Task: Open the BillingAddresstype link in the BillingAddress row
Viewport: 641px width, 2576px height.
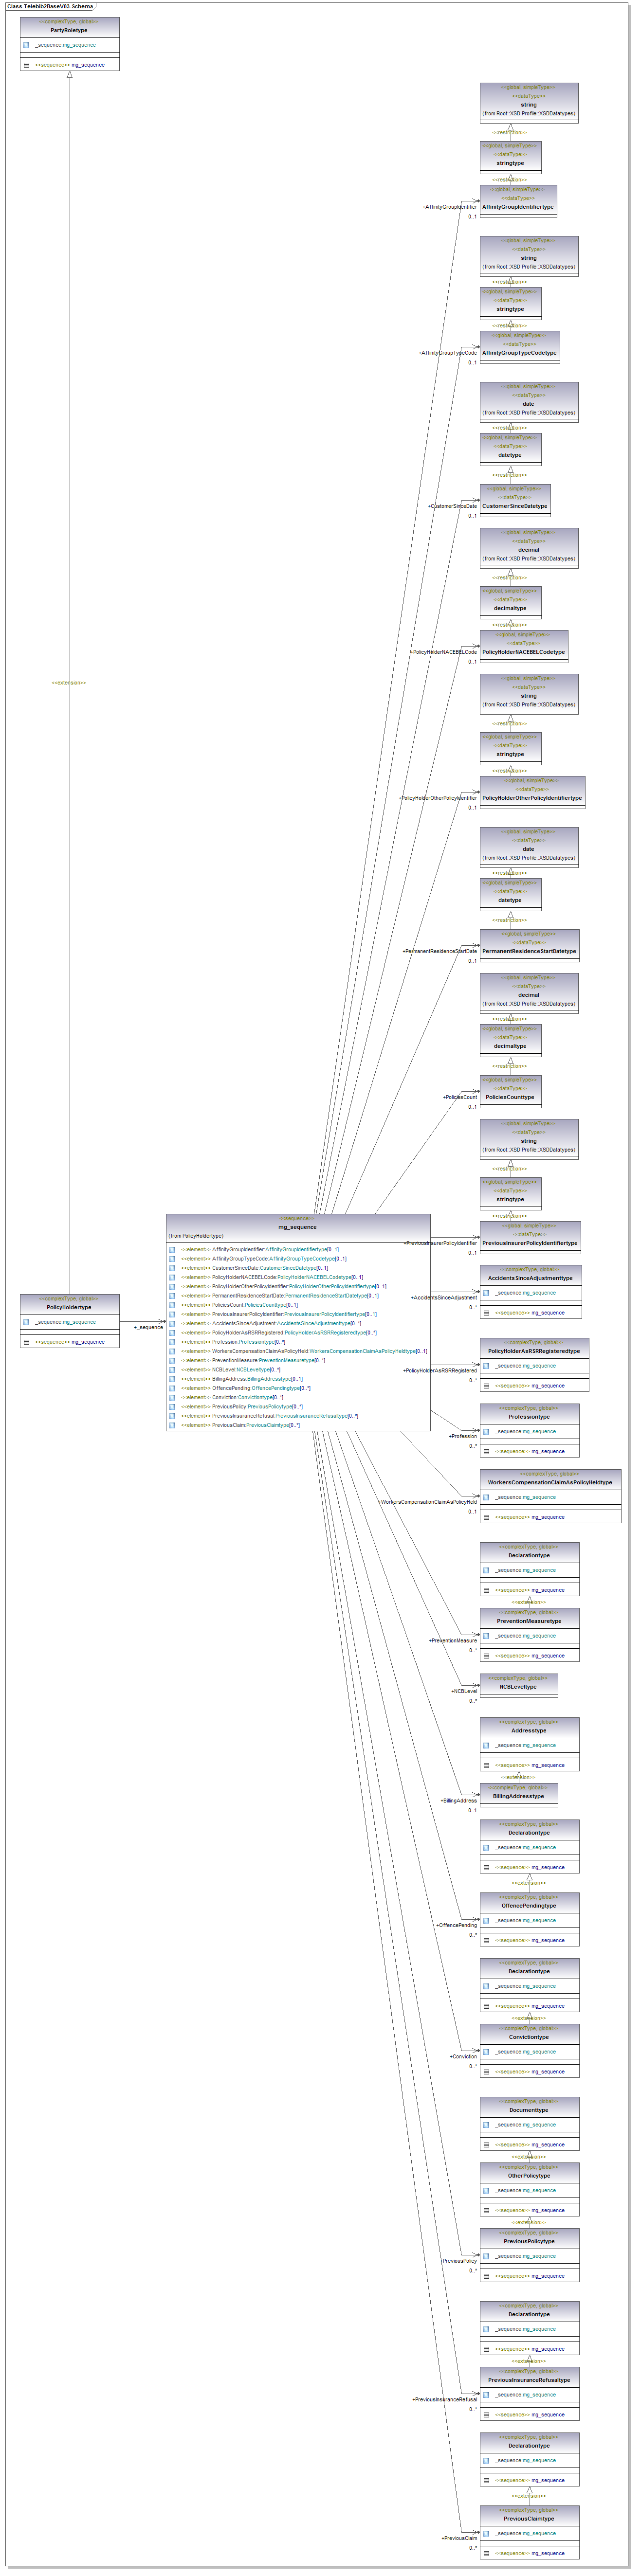Action: 268,1379
